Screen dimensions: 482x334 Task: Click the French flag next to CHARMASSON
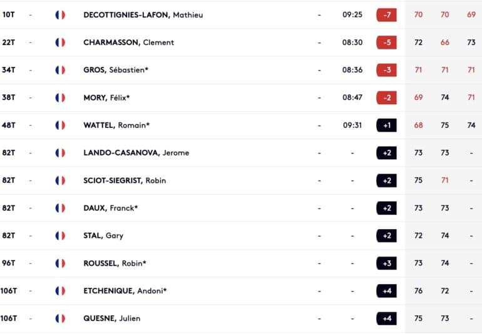pyautogui.click(x=60, y=42)
